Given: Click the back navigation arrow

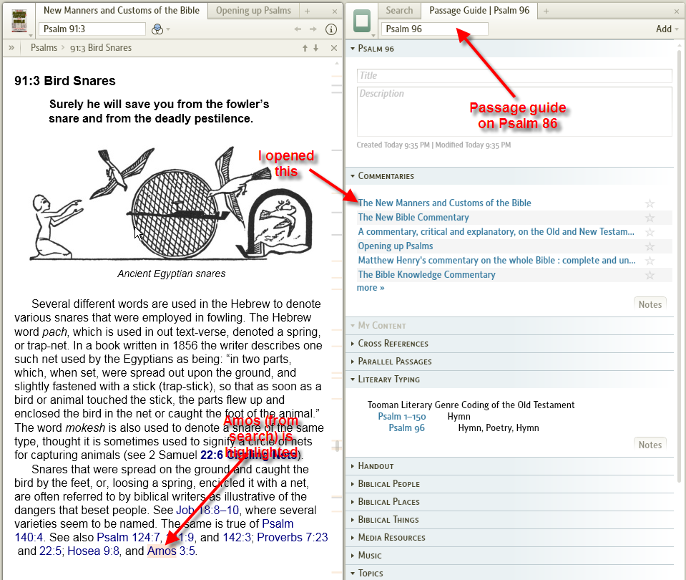Looking at the screenshot, I should pos(298,29).
